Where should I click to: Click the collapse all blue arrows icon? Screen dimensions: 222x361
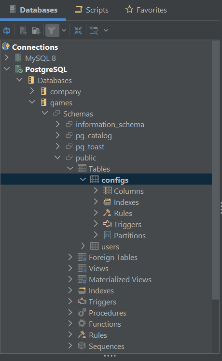pyautogui.click(x=78, y=30)
